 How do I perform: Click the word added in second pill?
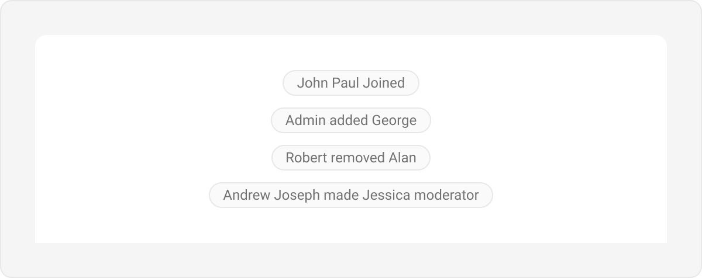click(349, 120)
